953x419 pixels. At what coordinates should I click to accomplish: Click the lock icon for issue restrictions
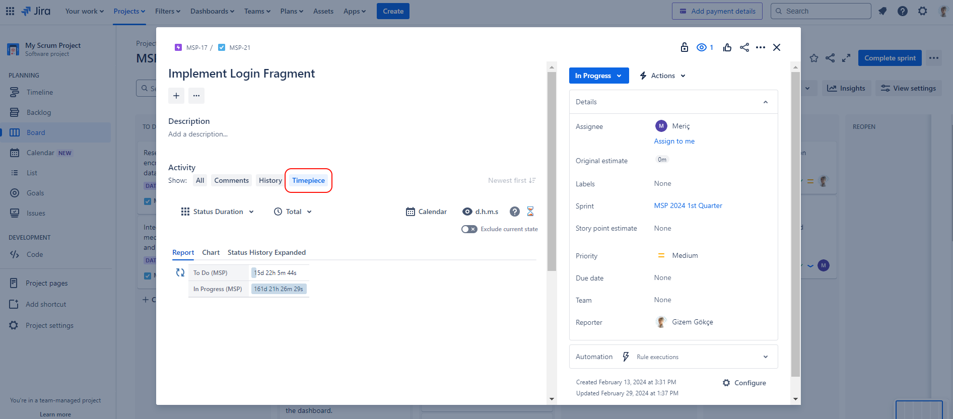[684, 47]
